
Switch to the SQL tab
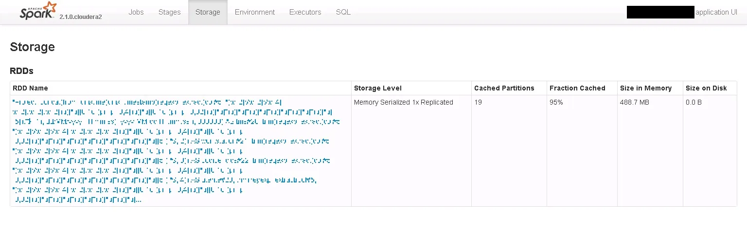point(343,12)
